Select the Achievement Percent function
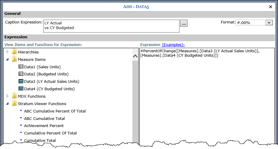The image size is (278, 149). [44, 126]
